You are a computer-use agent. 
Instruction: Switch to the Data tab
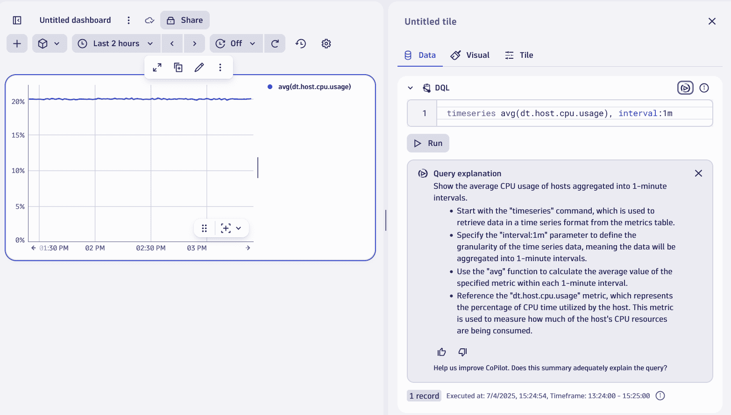pos(419,55)
